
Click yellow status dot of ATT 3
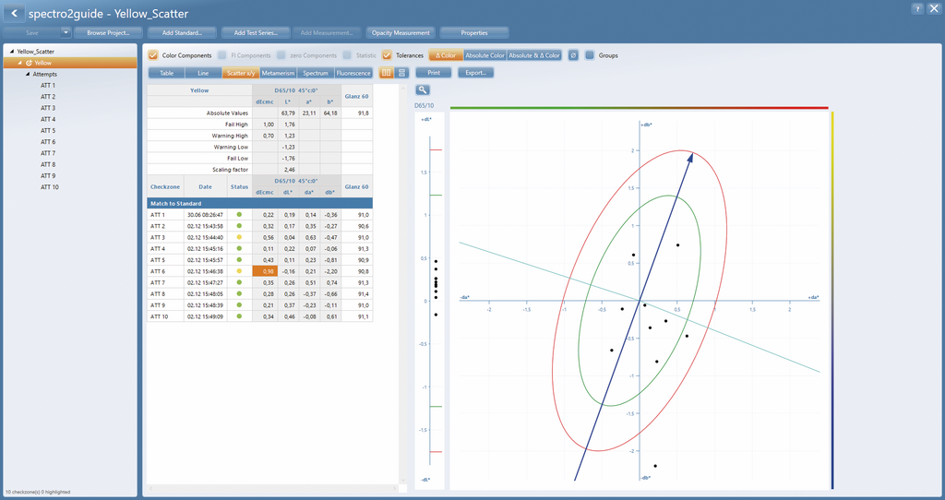click(239, 237)
